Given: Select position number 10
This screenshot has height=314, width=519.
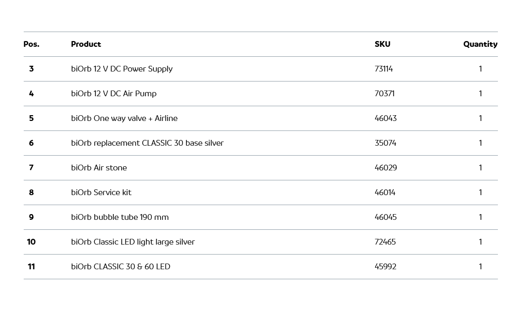Looking at the screenshot, I should point(31,242).
